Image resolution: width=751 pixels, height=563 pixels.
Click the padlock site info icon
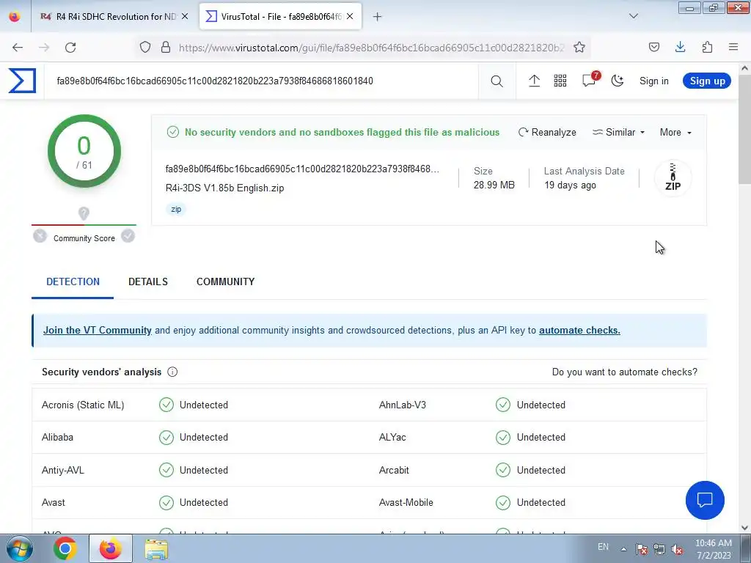(166, 47)
